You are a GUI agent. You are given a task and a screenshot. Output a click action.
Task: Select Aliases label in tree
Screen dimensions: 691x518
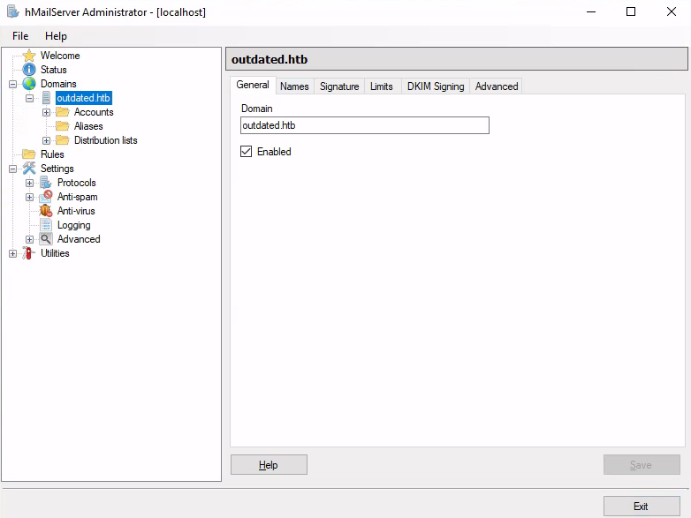[x=88, y=126]
